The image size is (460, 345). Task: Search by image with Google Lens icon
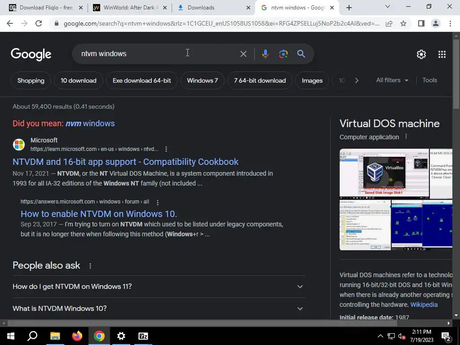(x=283, y=54)
